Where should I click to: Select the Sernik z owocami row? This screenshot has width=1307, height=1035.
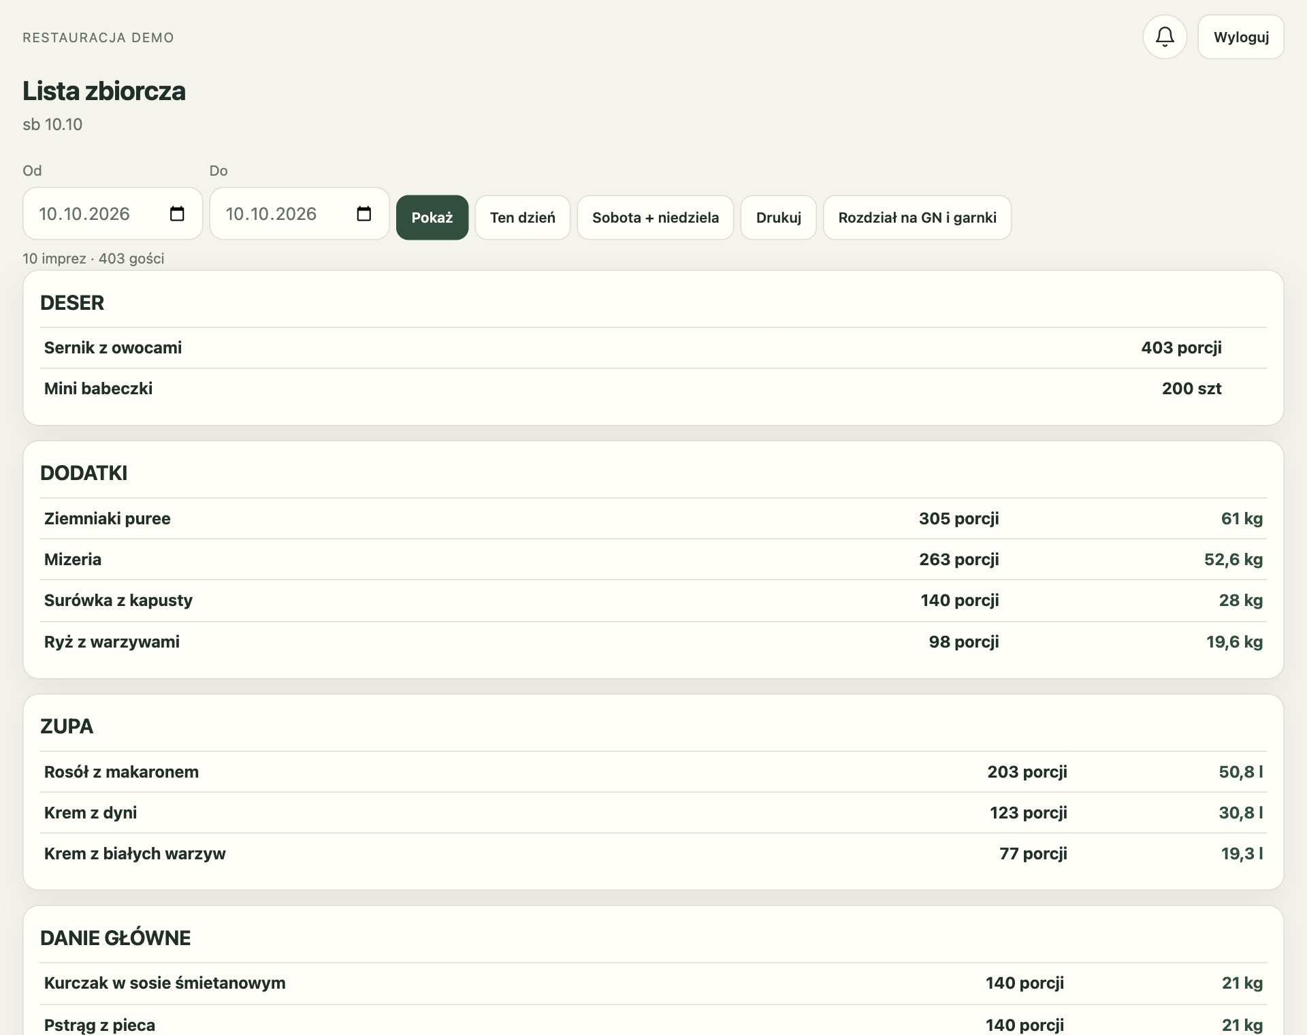tap(653, 348)
